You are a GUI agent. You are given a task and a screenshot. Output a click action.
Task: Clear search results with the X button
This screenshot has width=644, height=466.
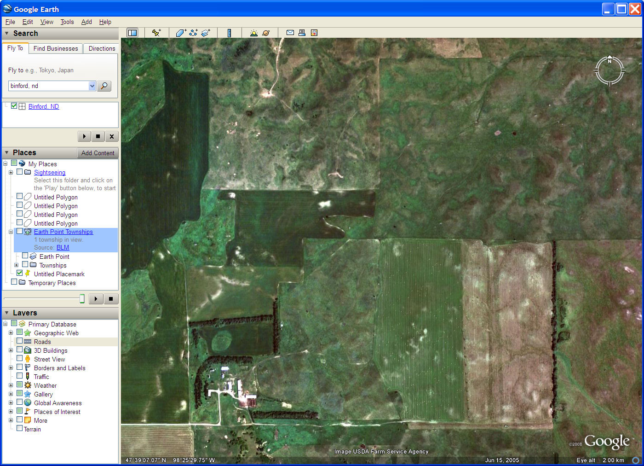[x=112, y=136]
